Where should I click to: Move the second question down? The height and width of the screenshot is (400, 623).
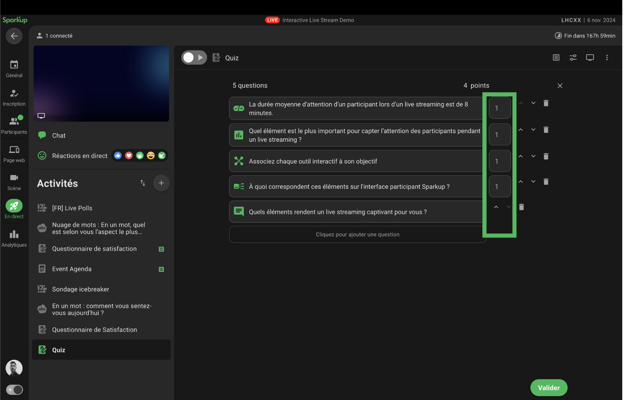533,130
